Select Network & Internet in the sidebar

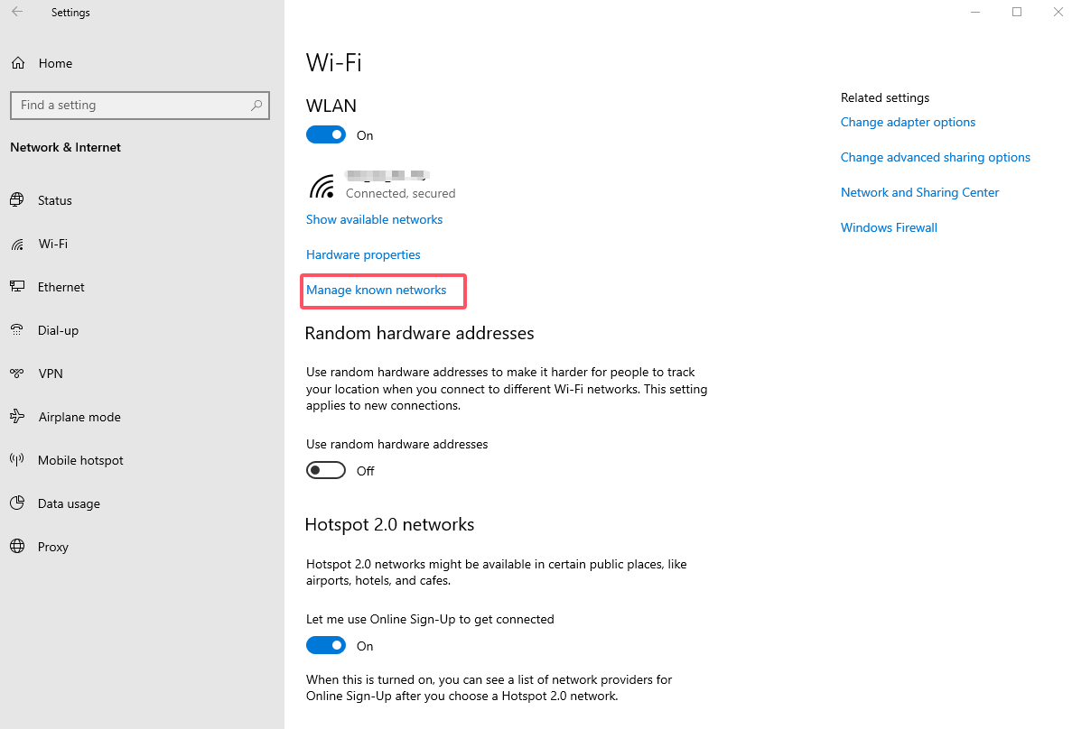65,146
